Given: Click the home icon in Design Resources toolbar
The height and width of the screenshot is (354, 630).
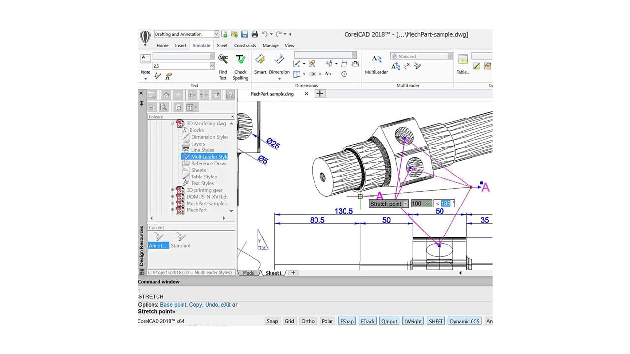Looking at the screenshot, I should pyautogui.click(x=166, y=95).
